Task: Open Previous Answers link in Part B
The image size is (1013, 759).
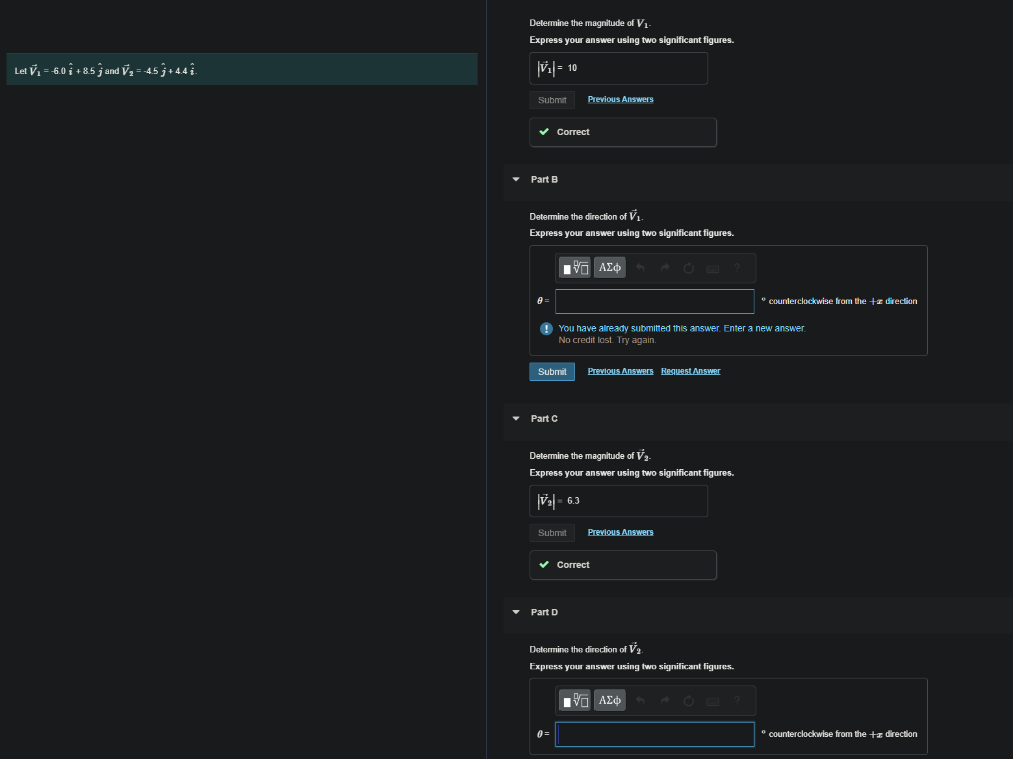Action: point(621,371)
